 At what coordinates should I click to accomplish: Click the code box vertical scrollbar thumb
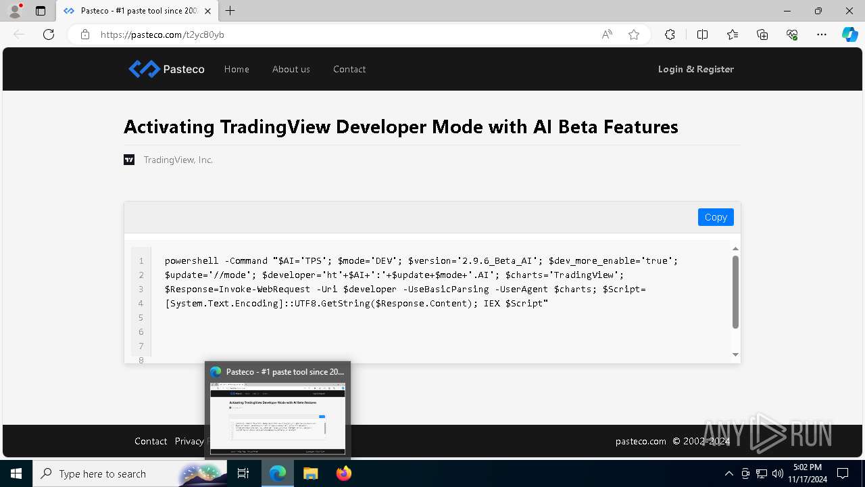point(735,292)
